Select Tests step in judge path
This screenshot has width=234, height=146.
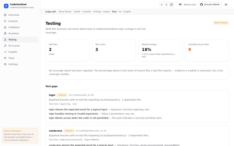114,12
